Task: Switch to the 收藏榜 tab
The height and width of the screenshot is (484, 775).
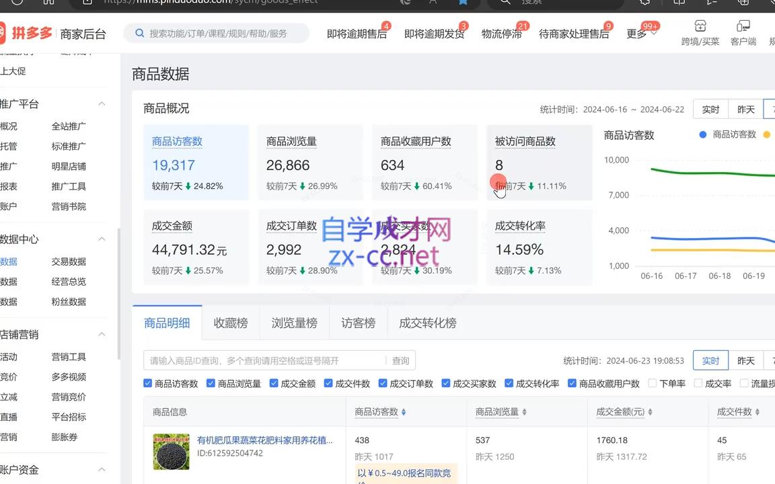Action: 230,323
